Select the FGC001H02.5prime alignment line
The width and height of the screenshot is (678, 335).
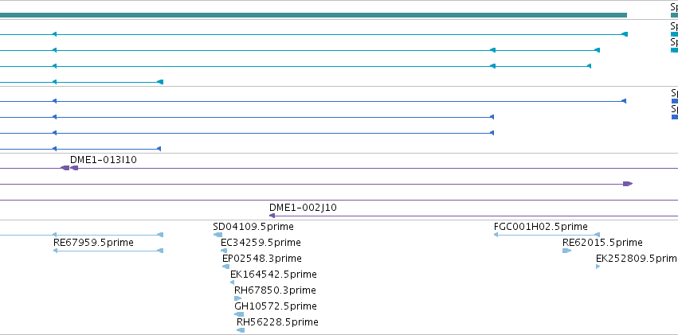(x=547, y=235)
